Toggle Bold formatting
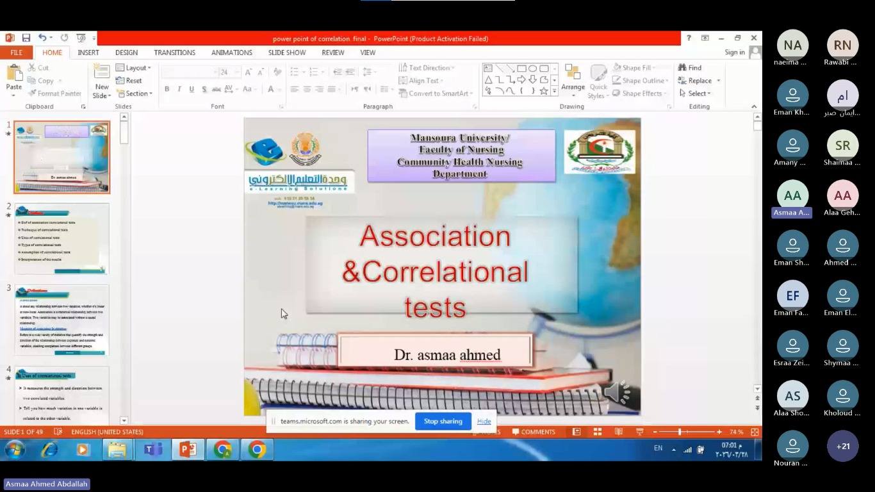 (167, 89)
